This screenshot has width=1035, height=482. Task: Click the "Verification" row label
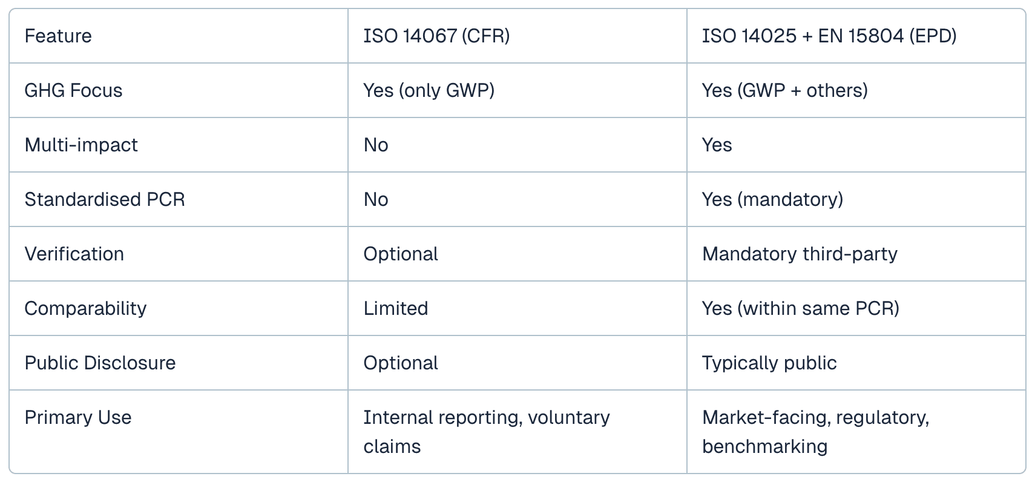click(74, 254)
